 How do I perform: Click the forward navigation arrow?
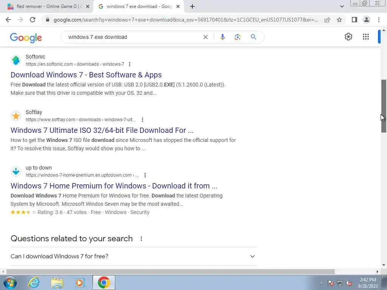[x=20, y=20]
